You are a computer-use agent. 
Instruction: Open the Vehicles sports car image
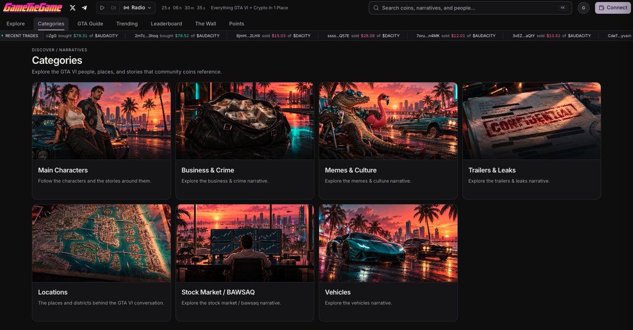click(388, 243)
